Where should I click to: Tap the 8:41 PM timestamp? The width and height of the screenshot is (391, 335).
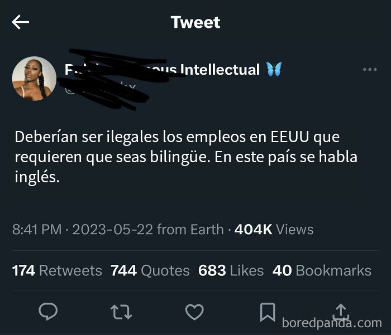[x=37, y=229]
